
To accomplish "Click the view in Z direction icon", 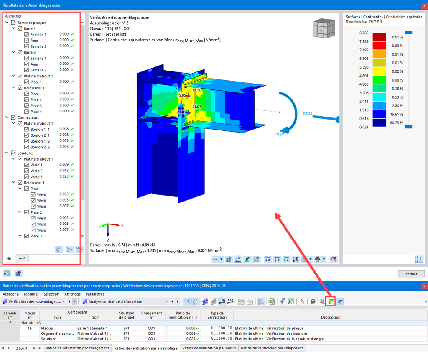I will pyautogui.click(x=286, y=259).
